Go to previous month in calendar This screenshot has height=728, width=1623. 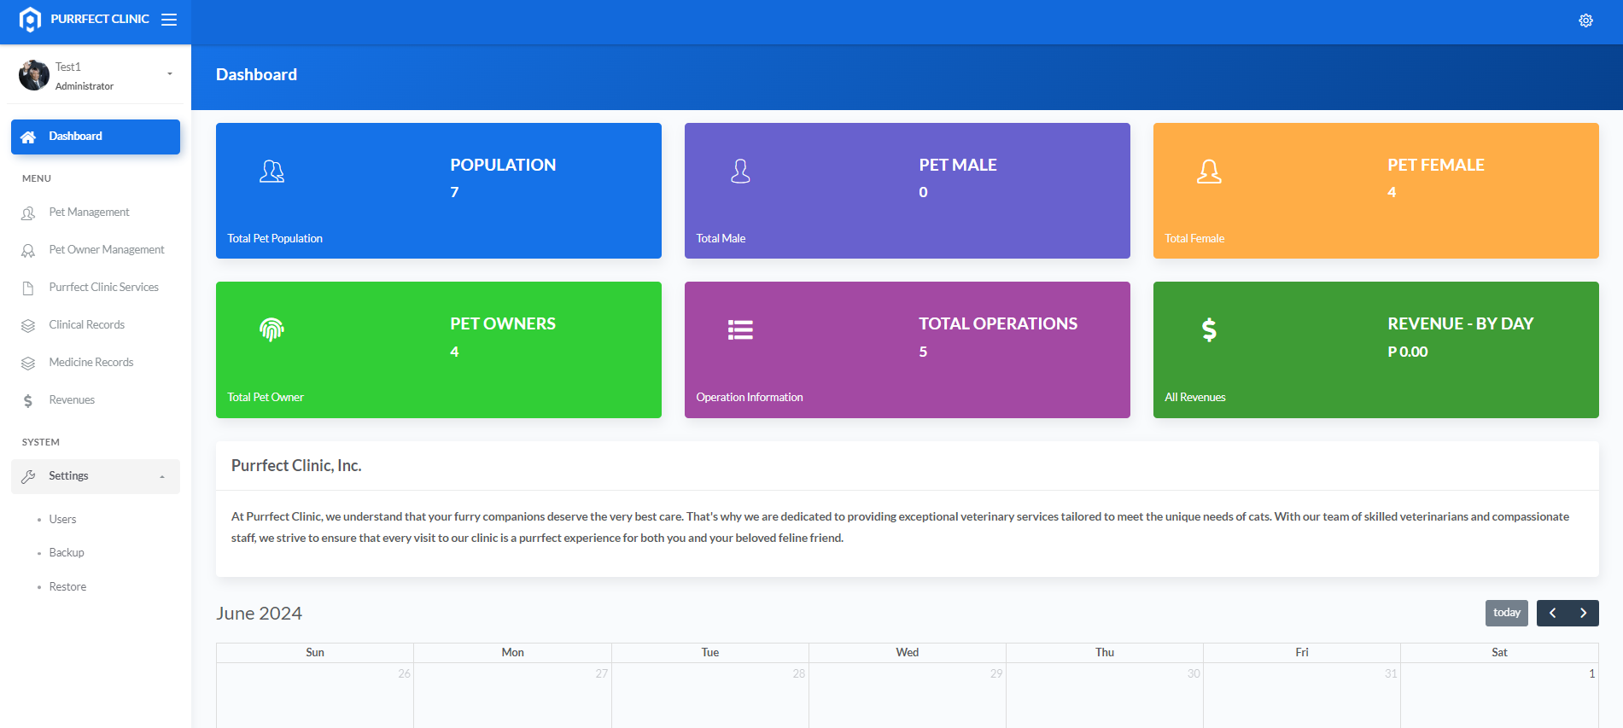click(1552, 613)
